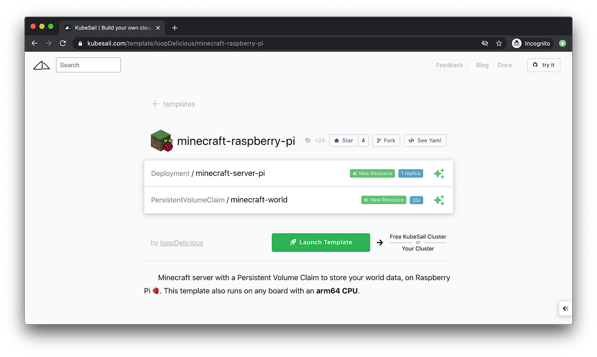Maximize window with green button
Viewport: 597px width, 357px height.
51,26
